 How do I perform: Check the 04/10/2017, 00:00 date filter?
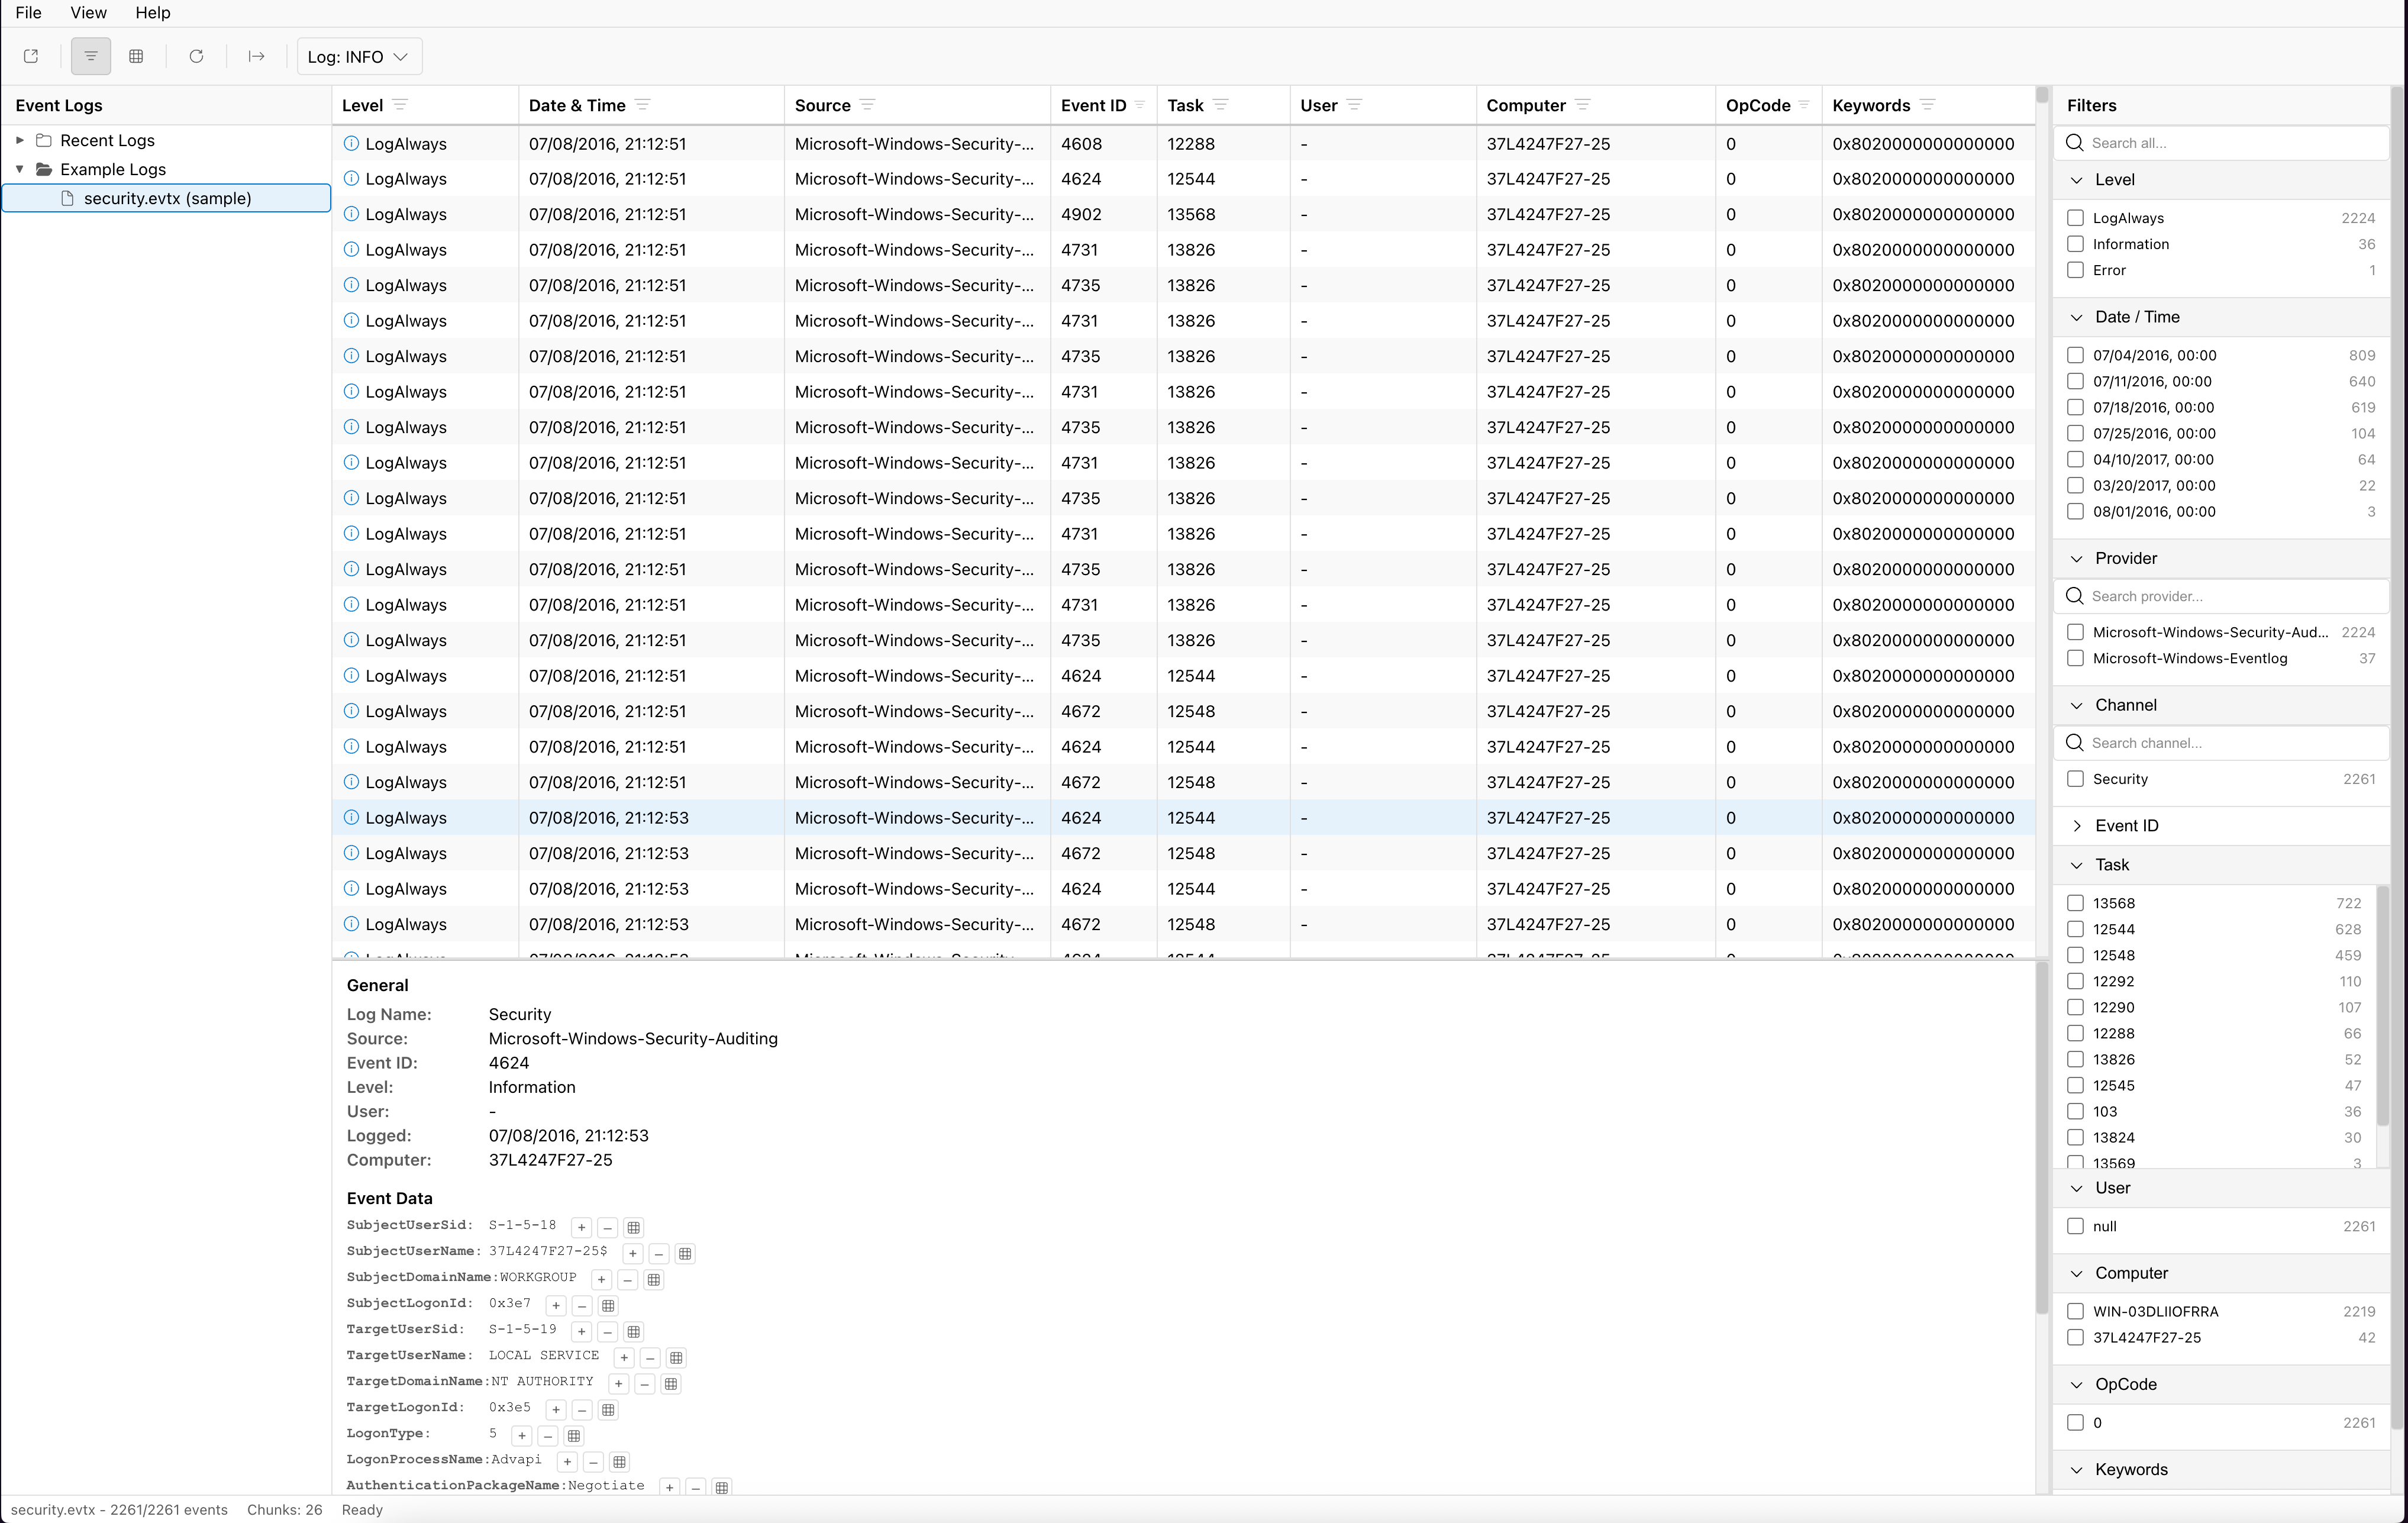[x=2075, y=459]
